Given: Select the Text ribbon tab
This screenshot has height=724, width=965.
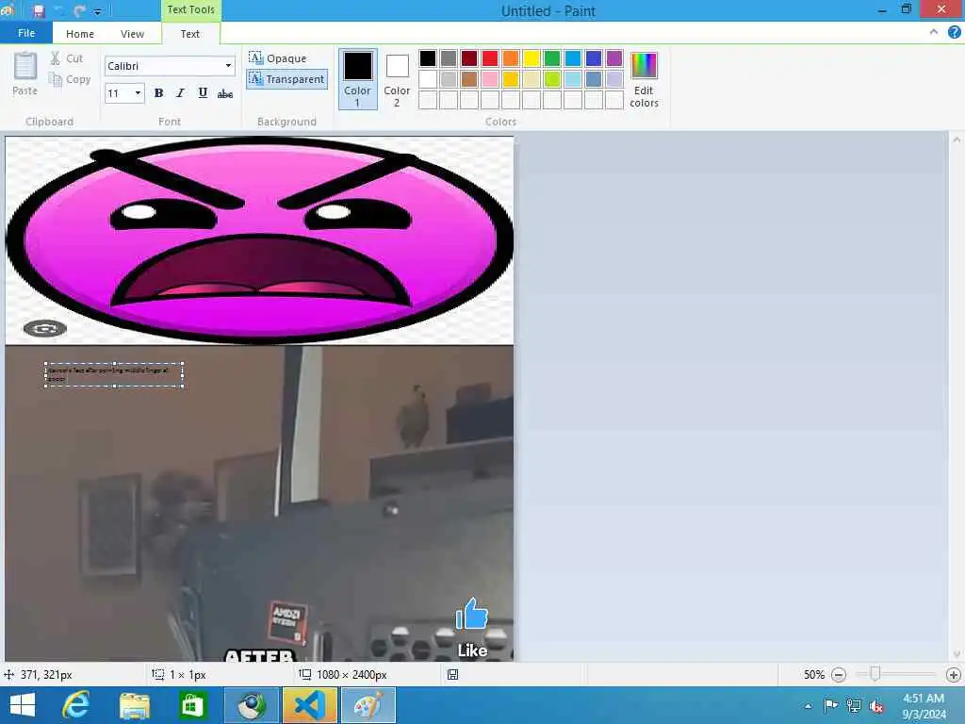Looking at the screenshot, I should click(x=189, y=34).
